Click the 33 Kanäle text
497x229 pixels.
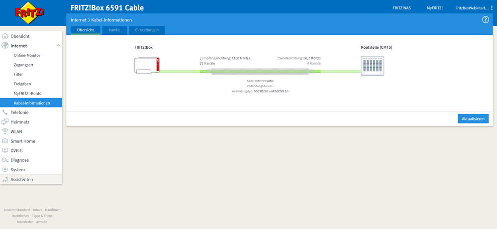click(x=207, y=63)
